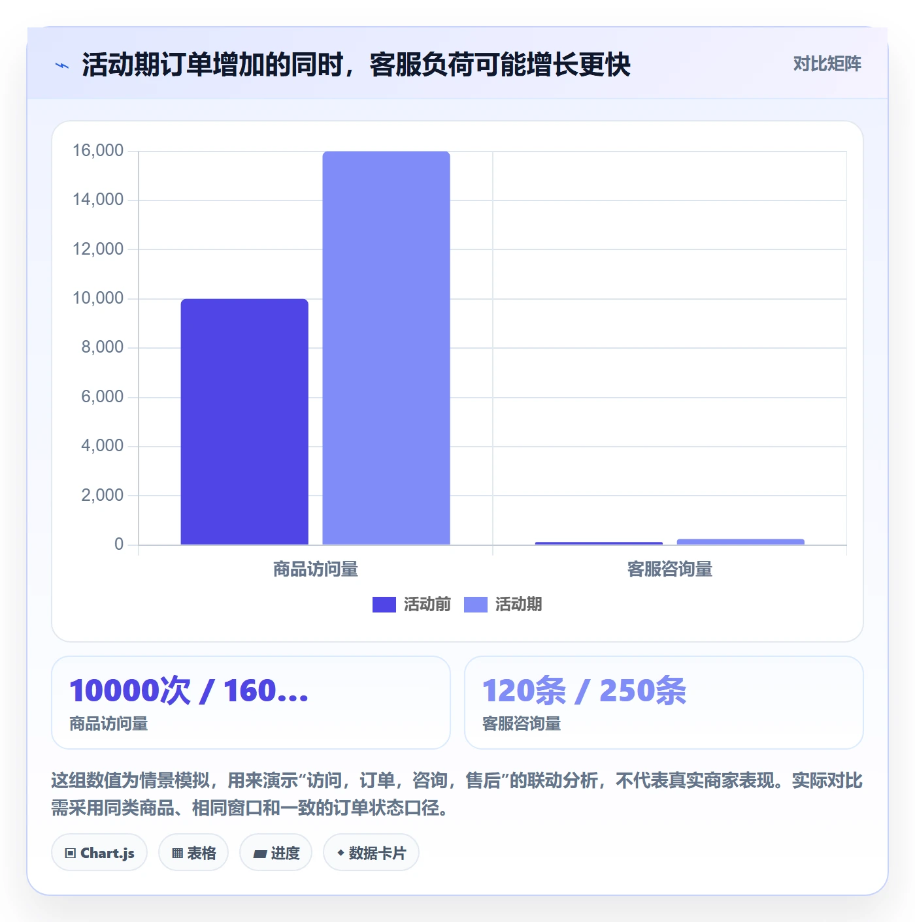Click the 活动前 legend label text

pyautogui.click(x=427, y=605)
